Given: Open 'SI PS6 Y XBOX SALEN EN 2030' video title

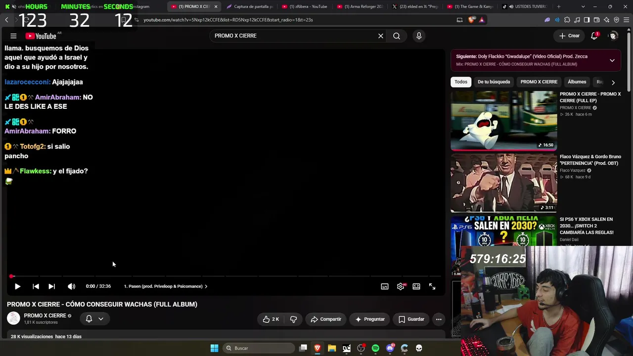Looking at the screenshot, I should (587, 225).
